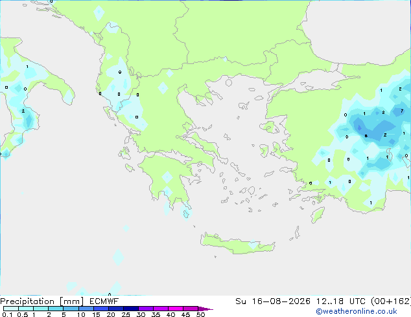The image size is (411, 317).
Task: Click the legend swatch between 25 and 30
Action: pos(131,309)
